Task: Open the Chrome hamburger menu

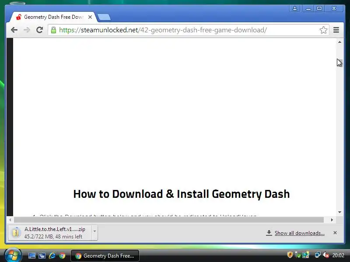Action: tap(336, 30)
